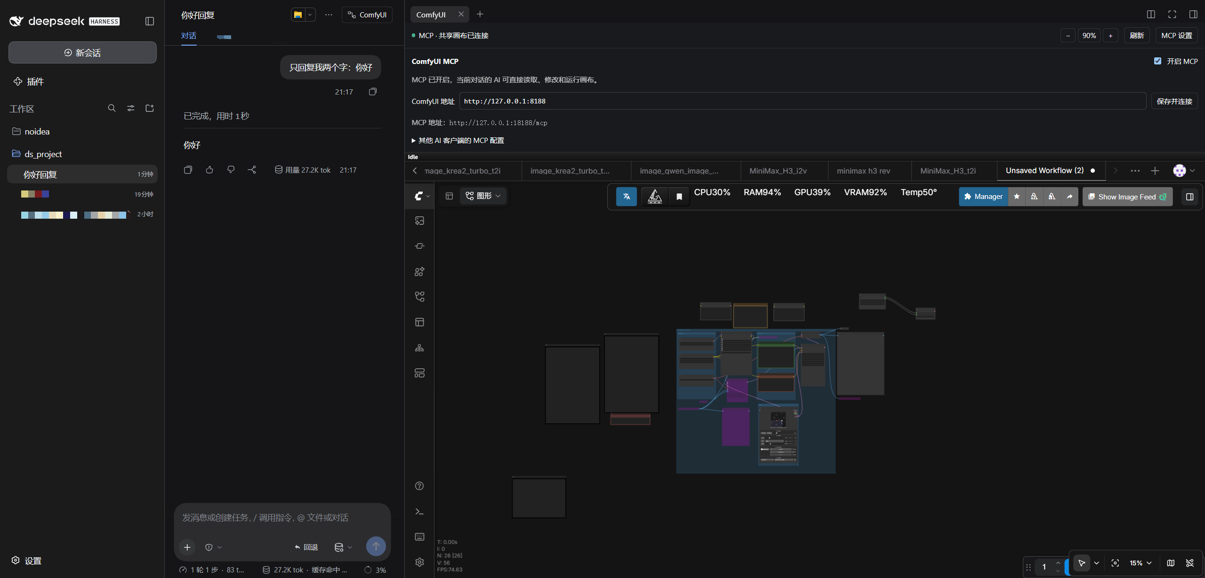Select the 对话 tab

pos(189,36)
